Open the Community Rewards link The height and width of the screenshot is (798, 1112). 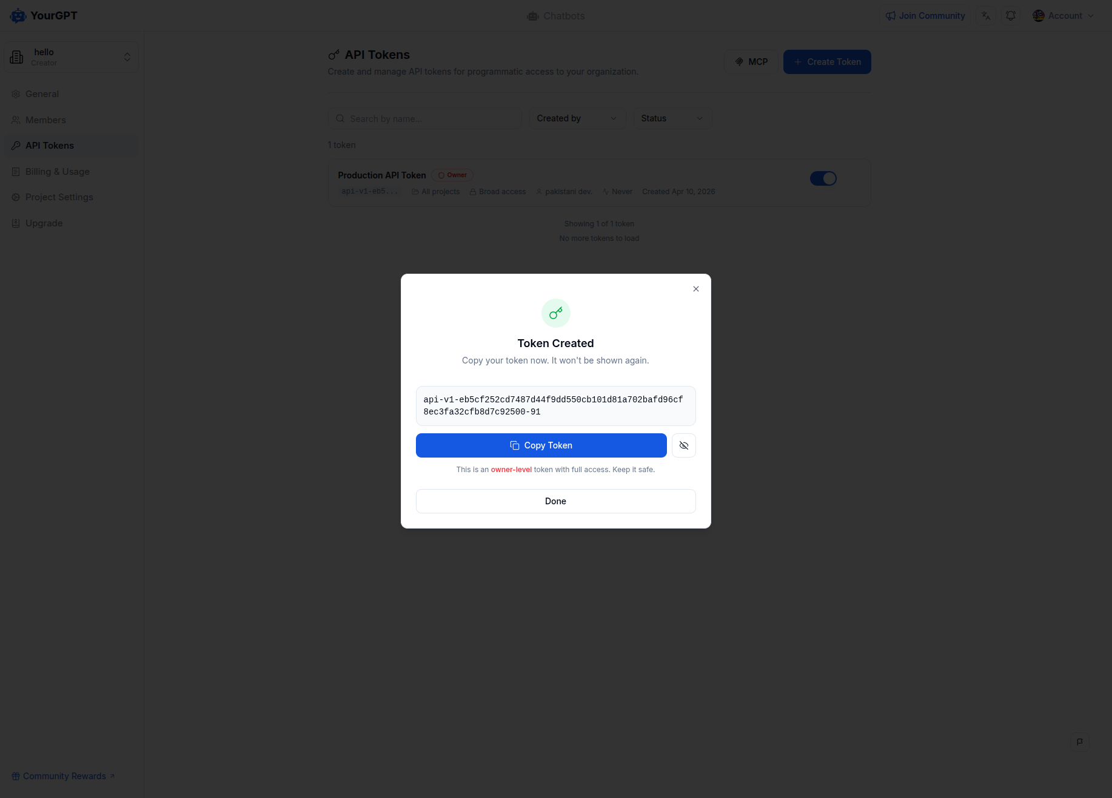click(63, 776)
